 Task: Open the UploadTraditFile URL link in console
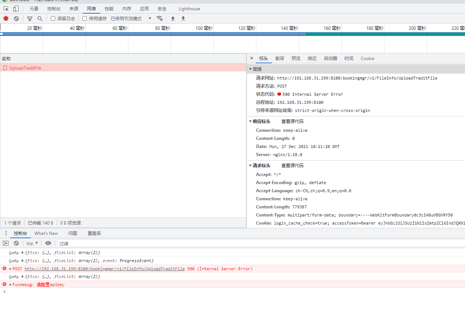pyautogui.click(x=104, y=269)
